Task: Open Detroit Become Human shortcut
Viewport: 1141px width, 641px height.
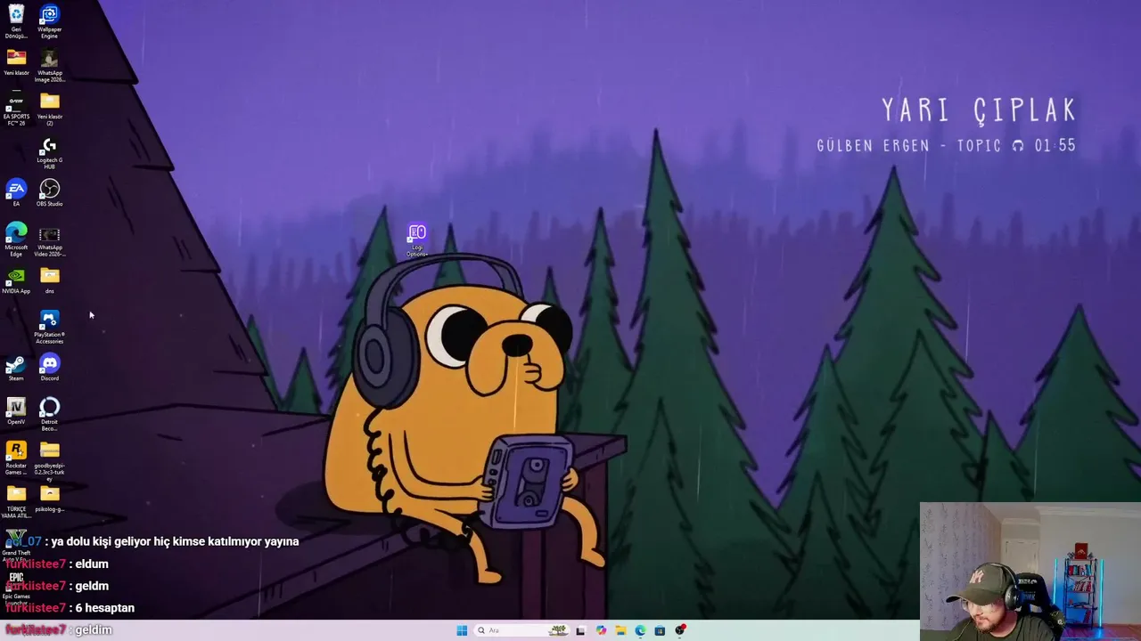Action: 49,414
